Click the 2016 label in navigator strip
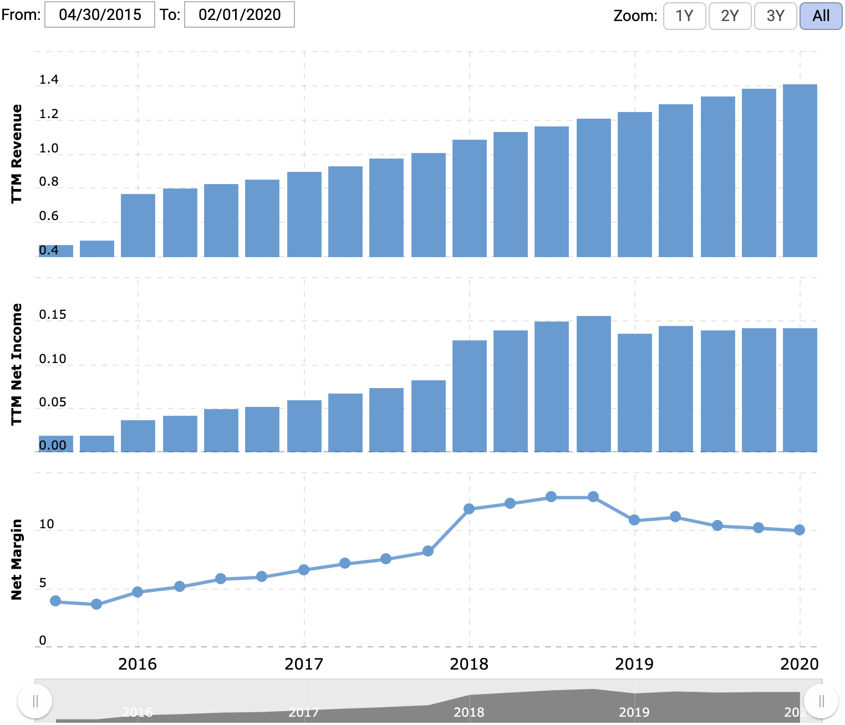The width and height of the screenshot is (845, 725). (138, 712)
